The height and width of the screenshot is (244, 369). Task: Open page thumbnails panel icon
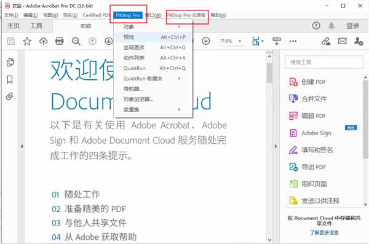click(10, 62)
